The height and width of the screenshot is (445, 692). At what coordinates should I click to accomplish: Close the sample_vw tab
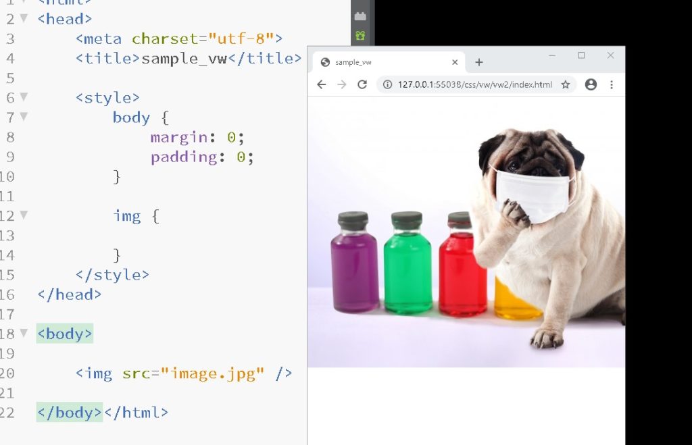click(455, 62)
